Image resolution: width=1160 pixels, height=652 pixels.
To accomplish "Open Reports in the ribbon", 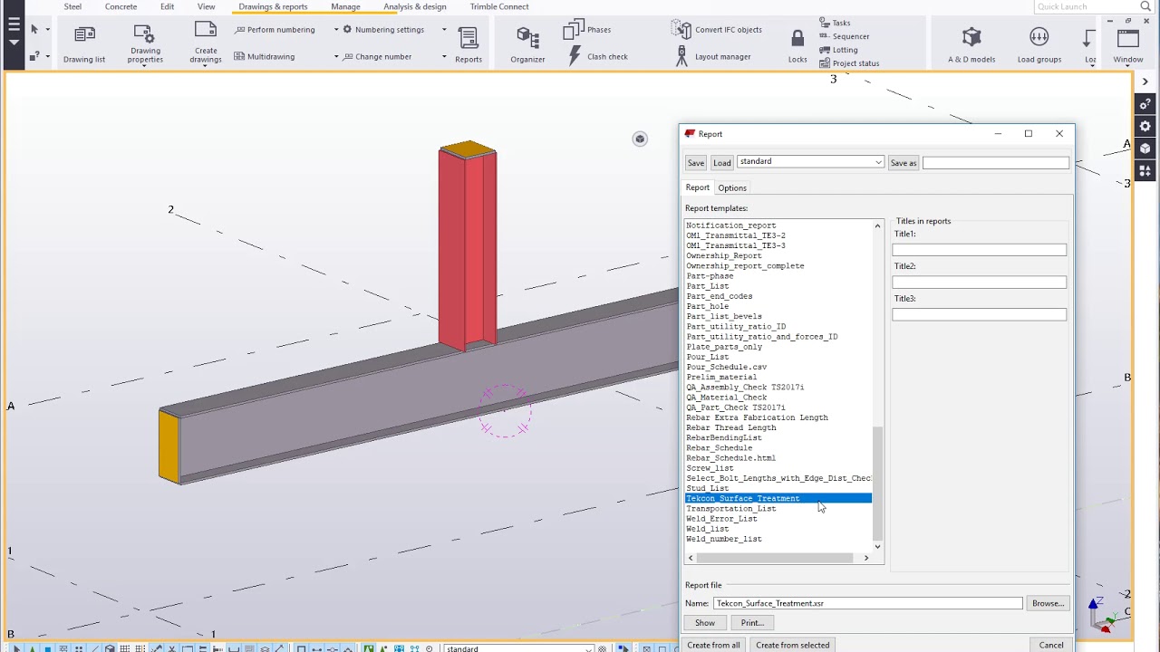I will pos(469,43).
